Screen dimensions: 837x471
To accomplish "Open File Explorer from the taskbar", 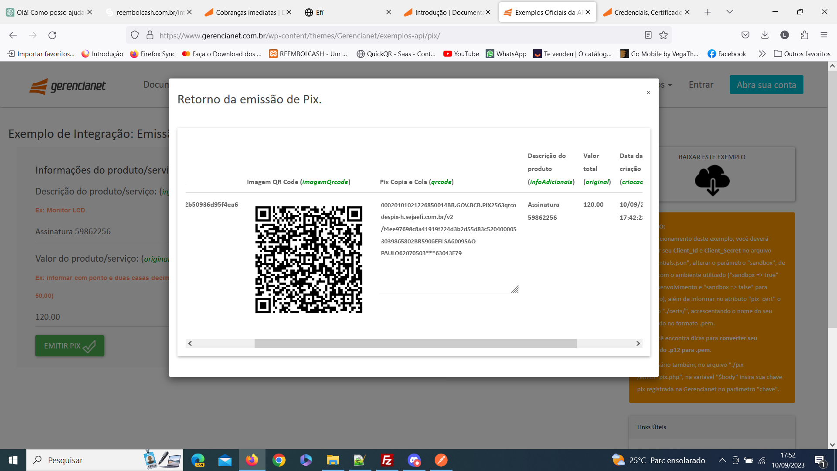I will [x=333, y=460].
